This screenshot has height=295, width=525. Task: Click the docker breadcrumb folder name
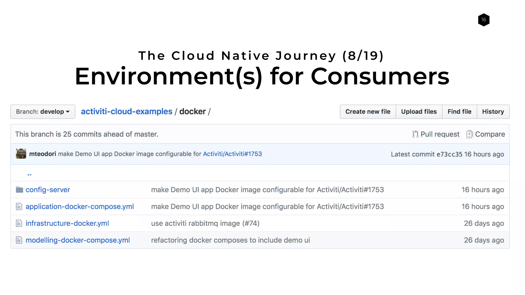pyautogui.click(x=192, y=112)
